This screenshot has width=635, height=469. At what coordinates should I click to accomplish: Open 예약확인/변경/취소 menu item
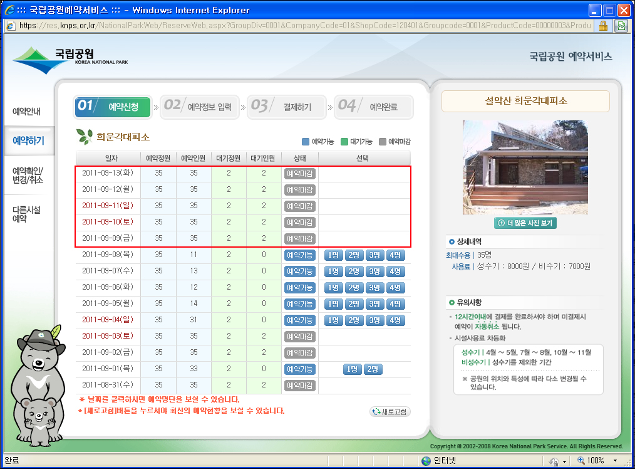[x=27, y=176]
